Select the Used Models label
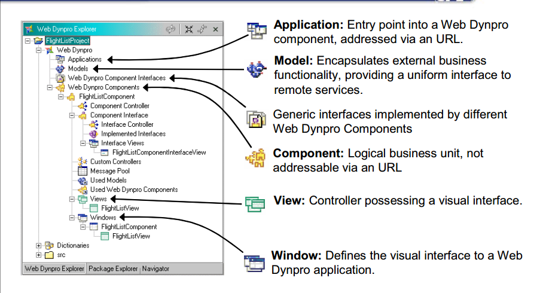The image size is (543, 293). [108, 180]
